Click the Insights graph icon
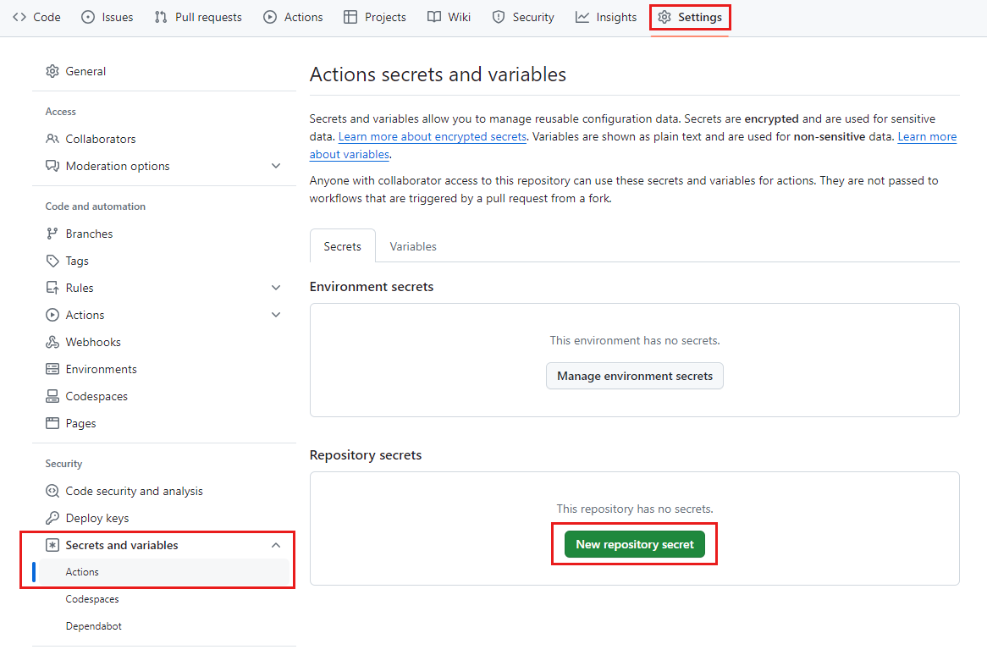Viewport: 987px width, 655px height. pyautogui.click(x=582, y=17)
